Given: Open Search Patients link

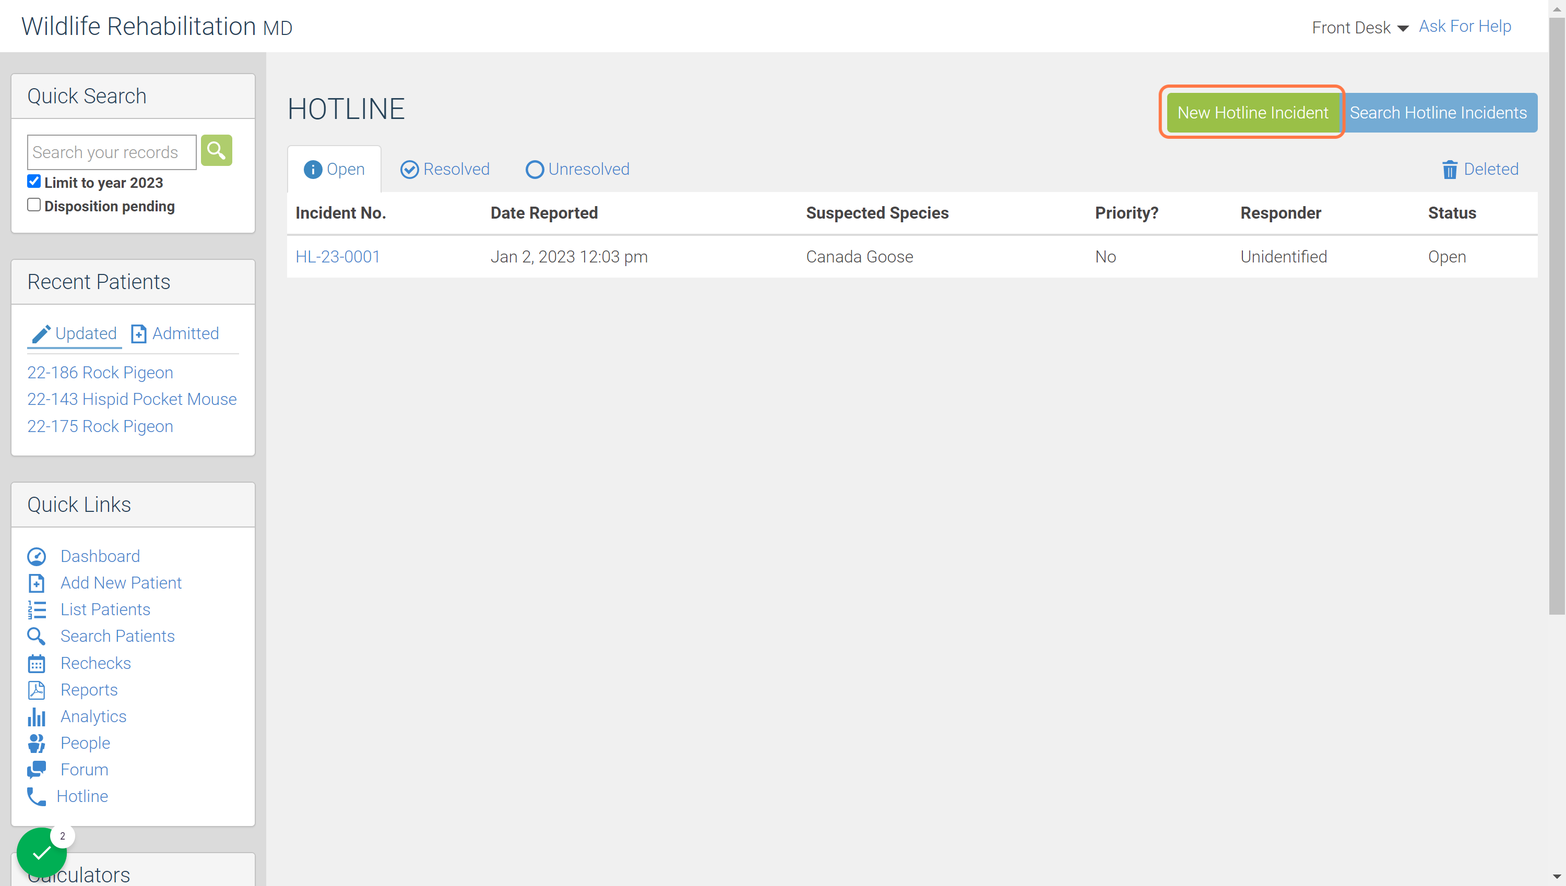Looking at the screenshot, I should (117, 637).
